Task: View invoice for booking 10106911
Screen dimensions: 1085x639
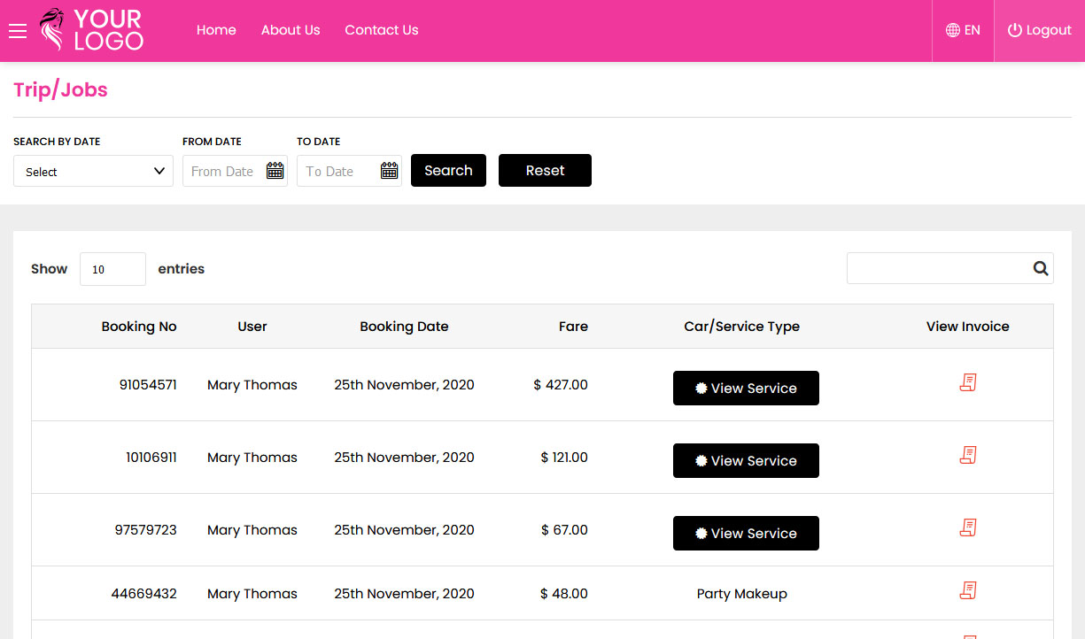Action: tap(968, 455)
